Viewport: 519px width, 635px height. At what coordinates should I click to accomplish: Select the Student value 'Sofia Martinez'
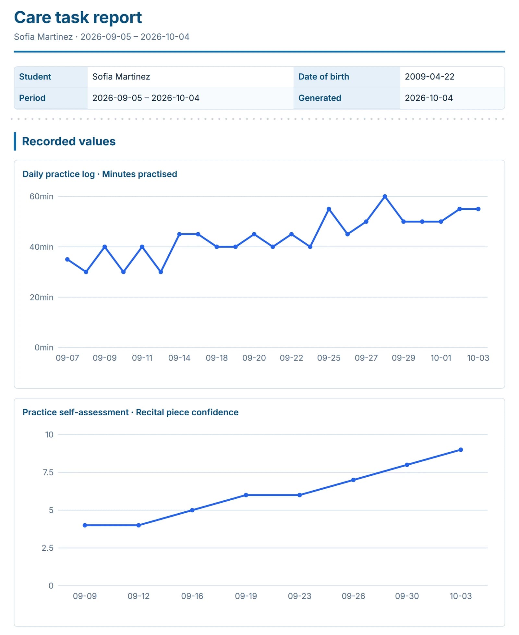[x=121, y=77]
